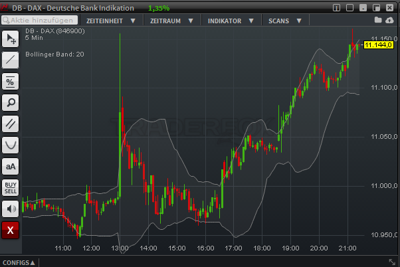Image resolution: width=400 pixels, height=267 pixels.
Task: Click the 11.100,0 price axis label
Action: [384, 88]
